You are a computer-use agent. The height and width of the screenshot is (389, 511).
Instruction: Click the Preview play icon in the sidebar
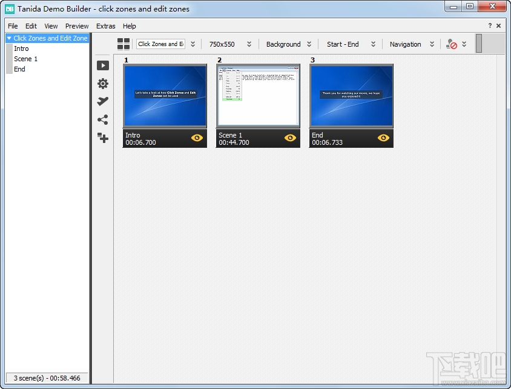[103, 65]
